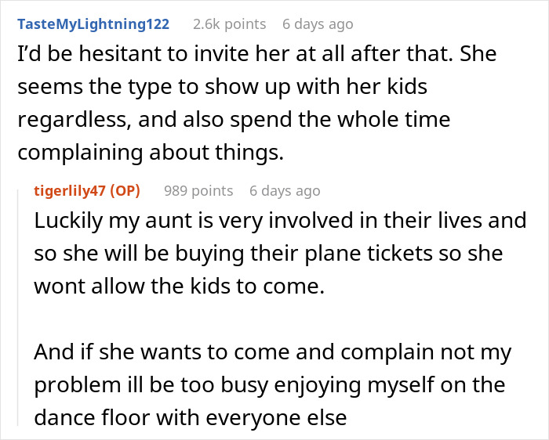Click the text "wont allow the kids to come."
The width and height of the screenshot is (549, 440).
tap(180, 287)
